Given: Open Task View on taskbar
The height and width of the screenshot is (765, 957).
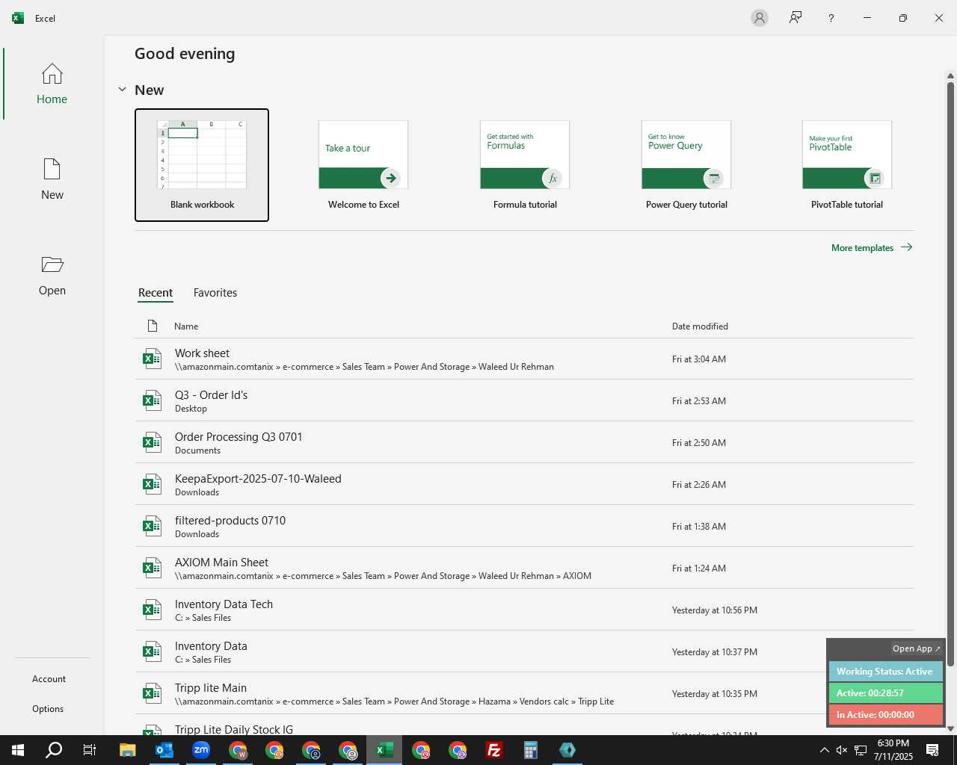Looking at the screenshot, I should [x=90, y=750].
